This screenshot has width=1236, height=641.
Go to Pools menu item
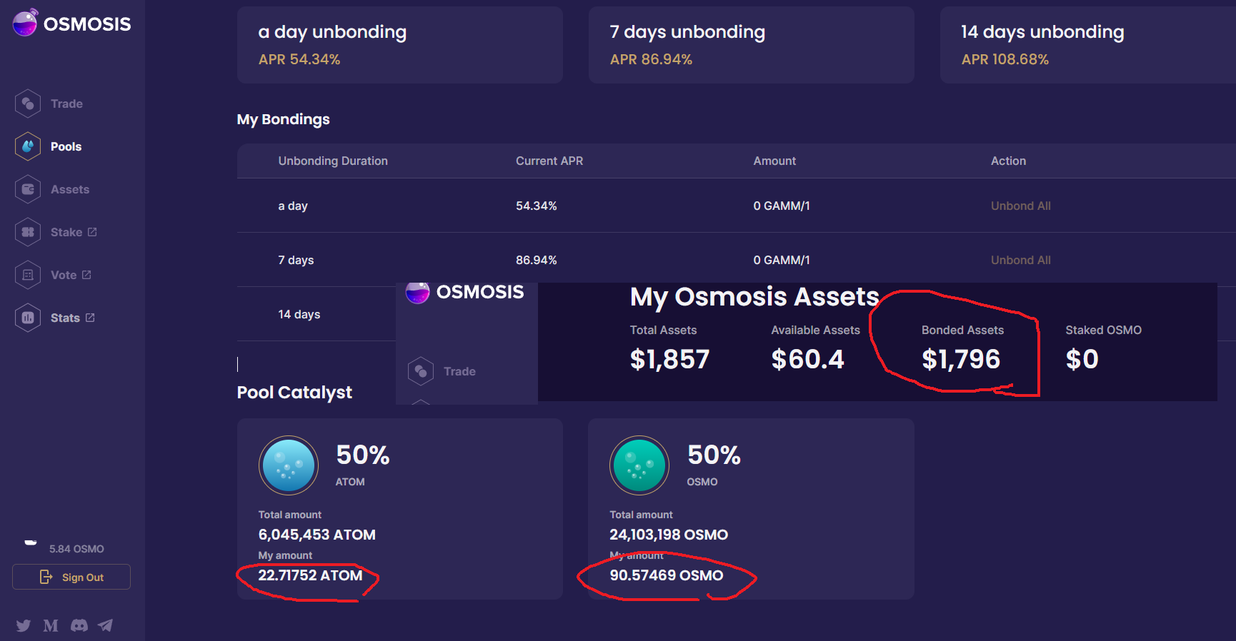tap(66, 146)
